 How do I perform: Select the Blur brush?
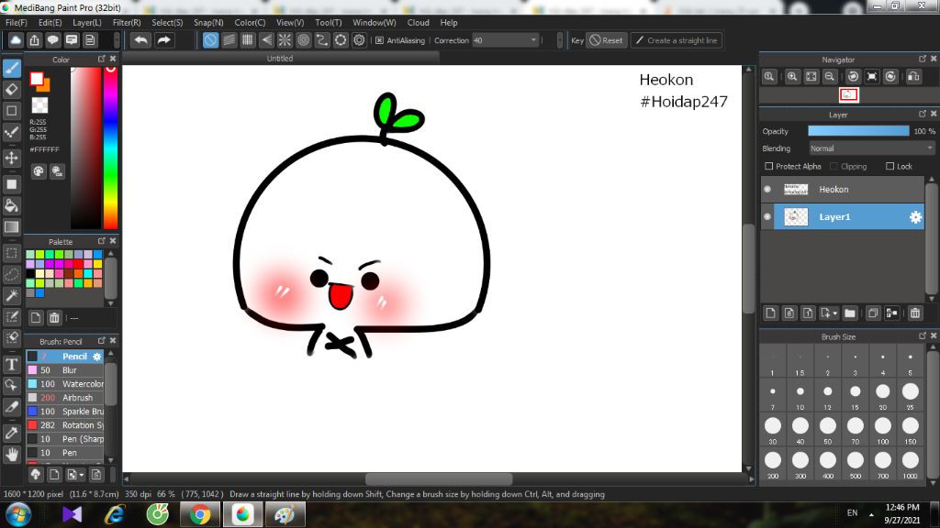click(65, 370)
